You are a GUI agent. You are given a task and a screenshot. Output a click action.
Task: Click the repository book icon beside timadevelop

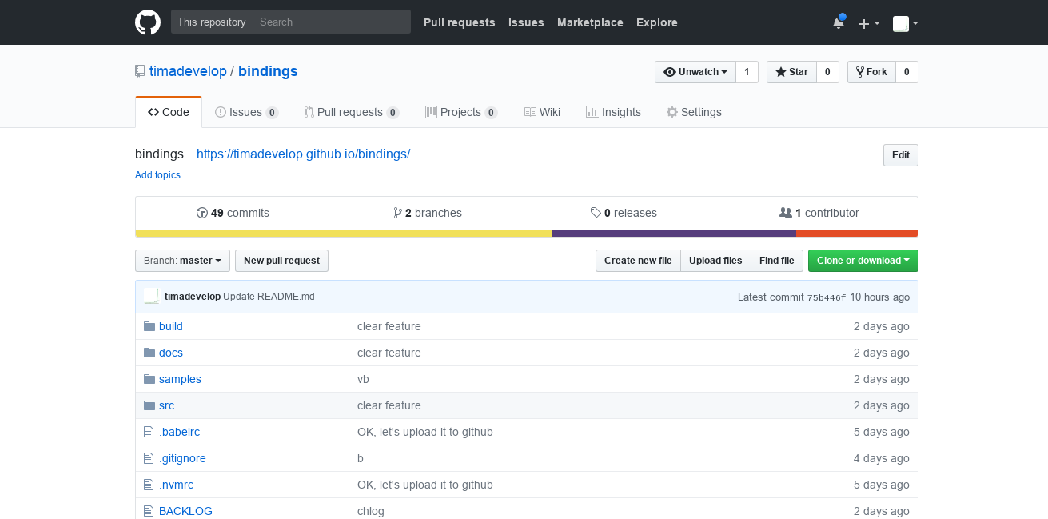pyautogui.click(x=140, y=71)
